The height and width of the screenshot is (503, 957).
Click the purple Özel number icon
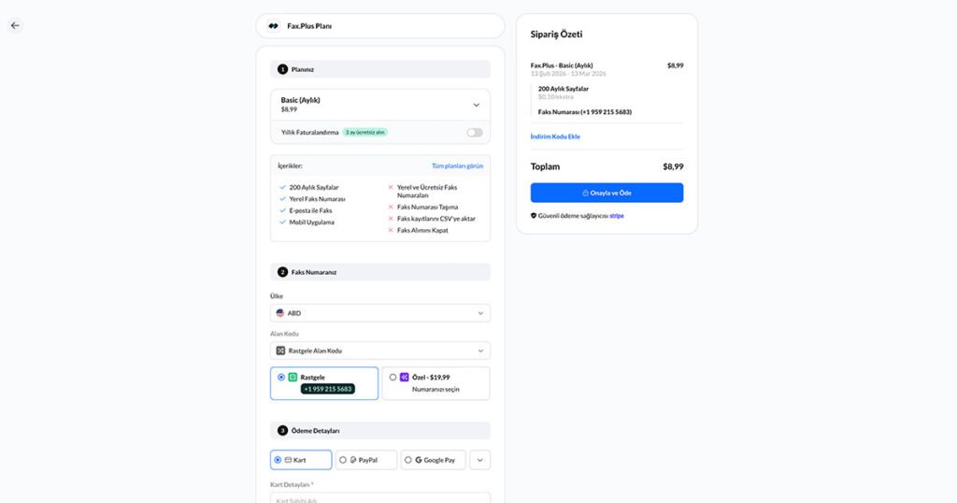(404, 377)
